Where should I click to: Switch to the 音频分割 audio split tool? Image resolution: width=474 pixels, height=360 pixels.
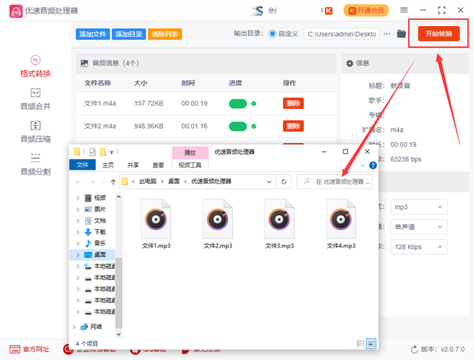[36, 164]
